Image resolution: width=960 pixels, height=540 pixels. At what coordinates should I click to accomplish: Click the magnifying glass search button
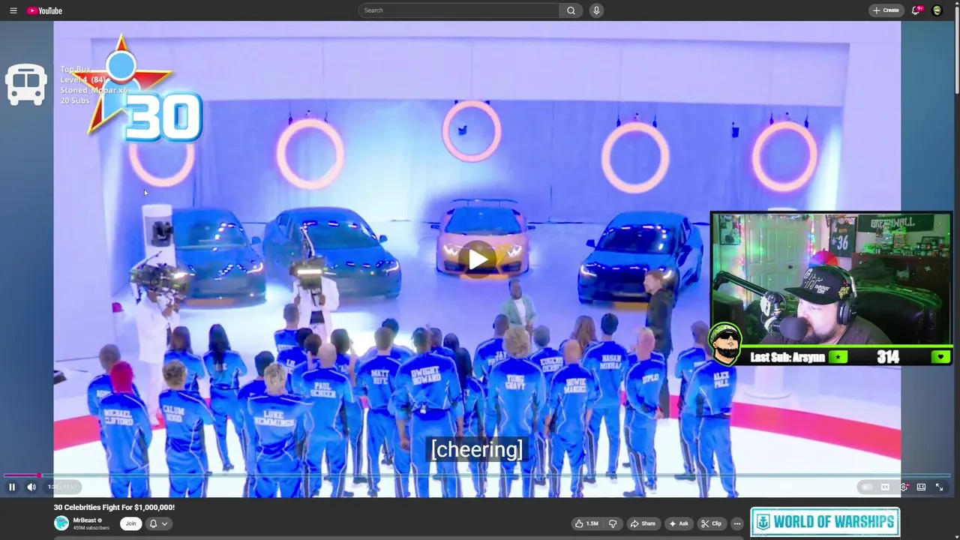pyautogui.click(x=571, y=10)
